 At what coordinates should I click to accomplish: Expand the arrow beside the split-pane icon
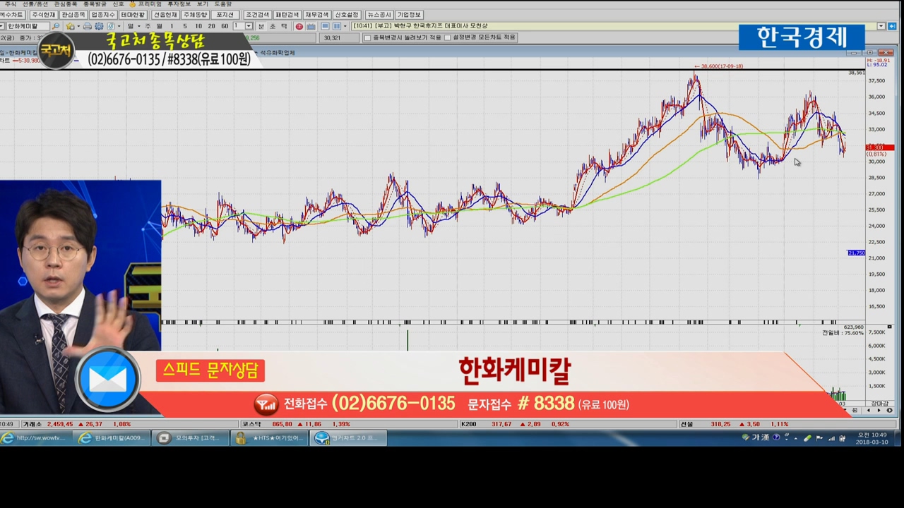coord(345,26)
